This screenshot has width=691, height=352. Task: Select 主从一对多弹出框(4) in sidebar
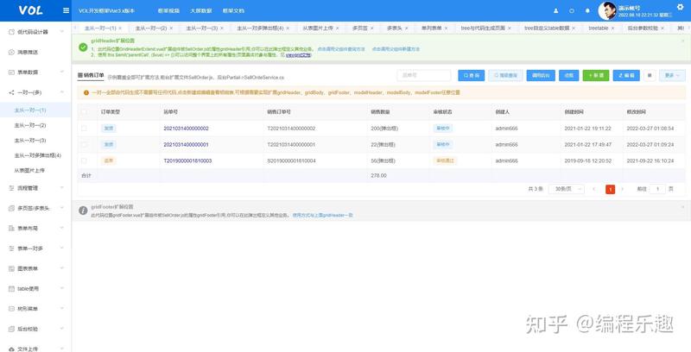(x=37, y=155)
